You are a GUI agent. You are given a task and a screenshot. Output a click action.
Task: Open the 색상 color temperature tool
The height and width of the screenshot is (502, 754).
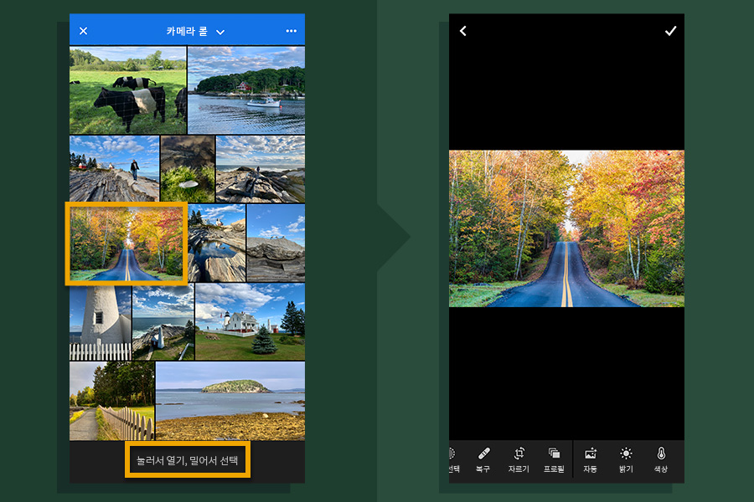[661, 459]
